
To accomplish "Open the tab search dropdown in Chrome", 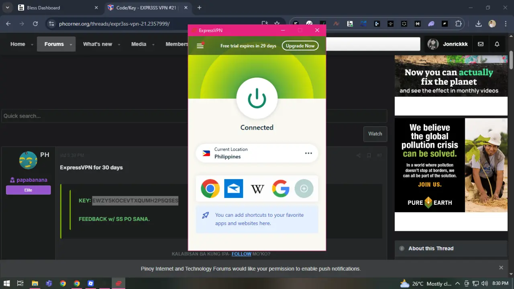I will pos(7,8).
